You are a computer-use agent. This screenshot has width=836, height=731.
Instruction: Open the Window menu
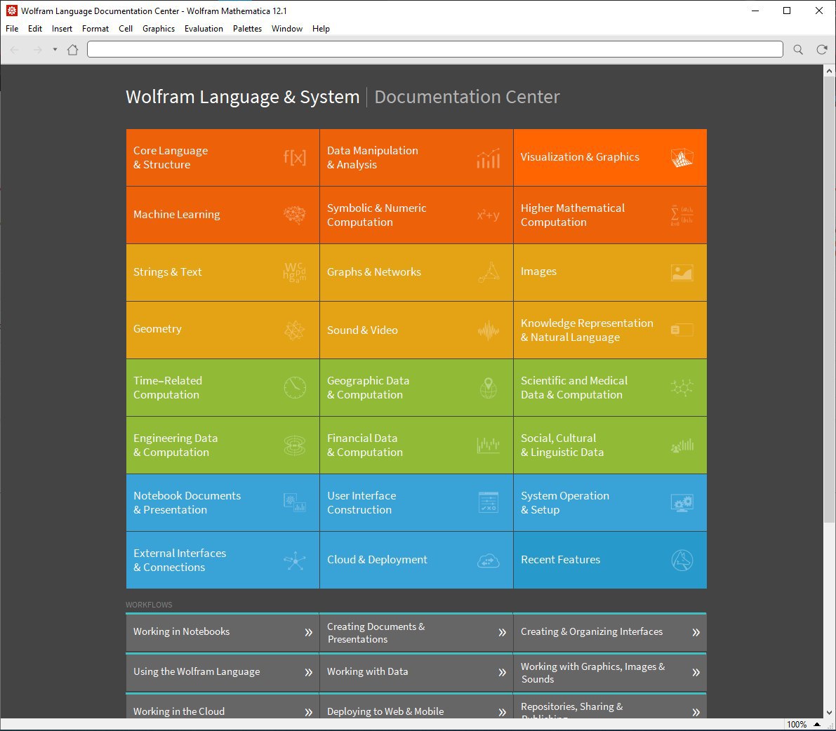(287, 29)
